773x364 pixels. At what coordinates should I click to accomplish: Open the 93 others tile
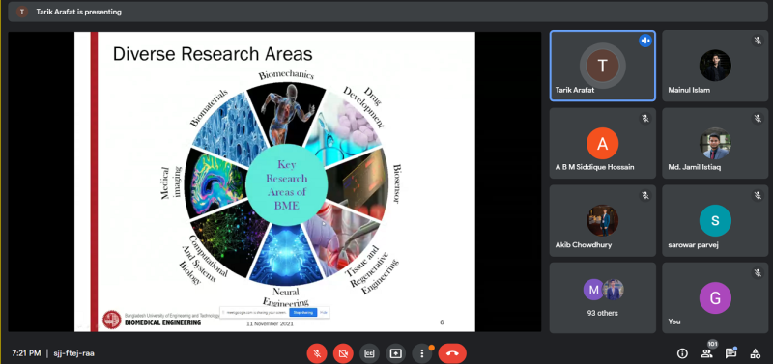pos(602,297)
